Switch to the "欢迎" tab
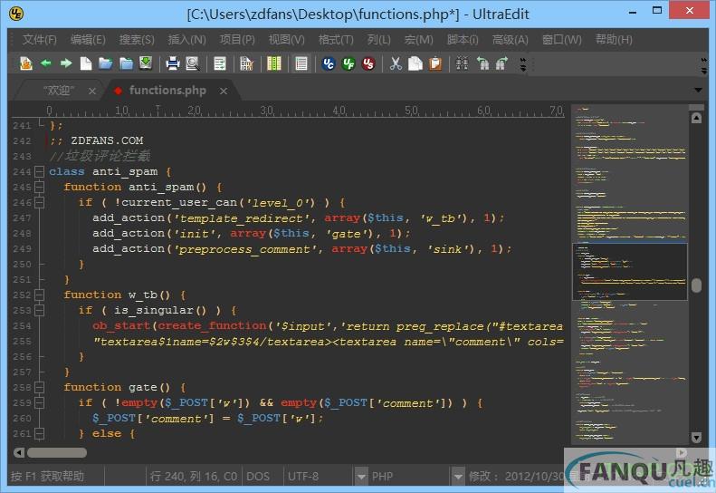Screen dimensions: 716x493 [59, 91]
